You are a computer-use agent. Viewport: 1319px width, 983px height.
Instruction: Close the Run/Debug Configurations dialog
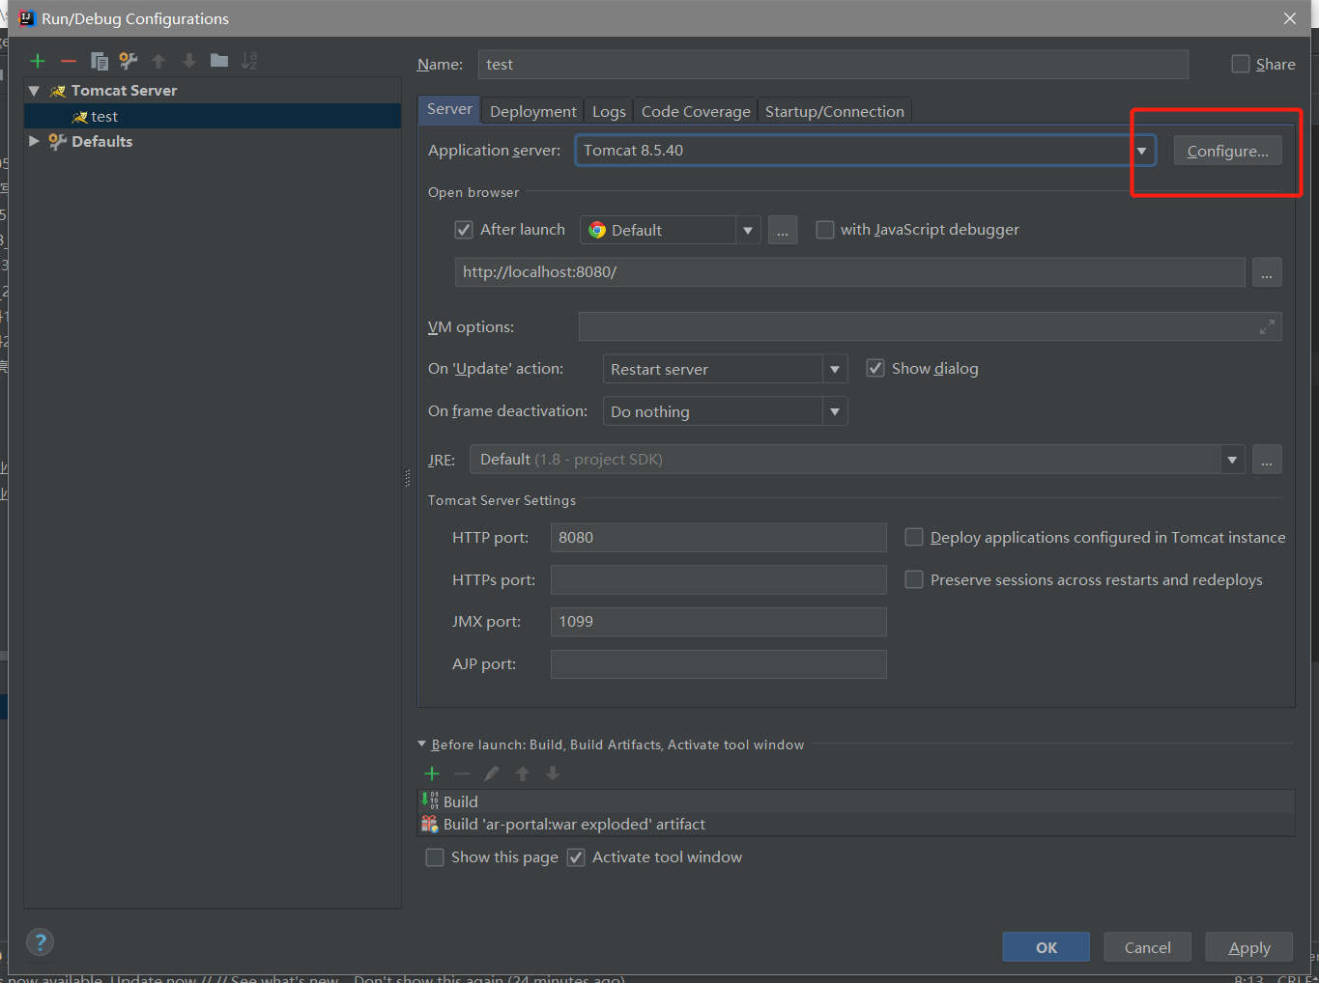point(1290,18)
